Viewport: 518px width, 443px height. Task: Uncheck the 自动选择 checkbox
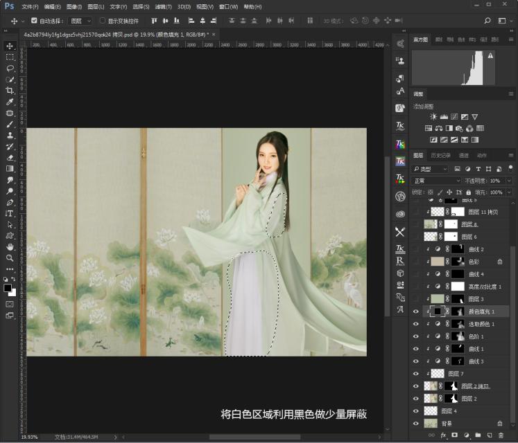tap(35, 21)
